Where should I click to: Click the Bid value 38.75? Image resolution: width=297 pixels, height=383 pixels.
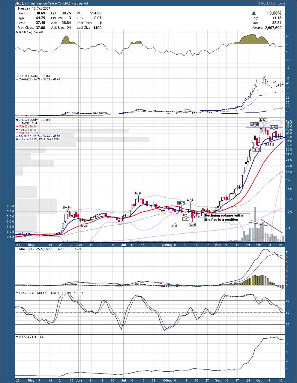(x=66, y=13)
